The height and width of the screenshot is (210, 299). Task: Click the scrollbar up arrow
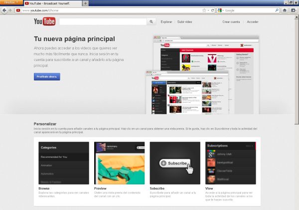click(297, 17)
